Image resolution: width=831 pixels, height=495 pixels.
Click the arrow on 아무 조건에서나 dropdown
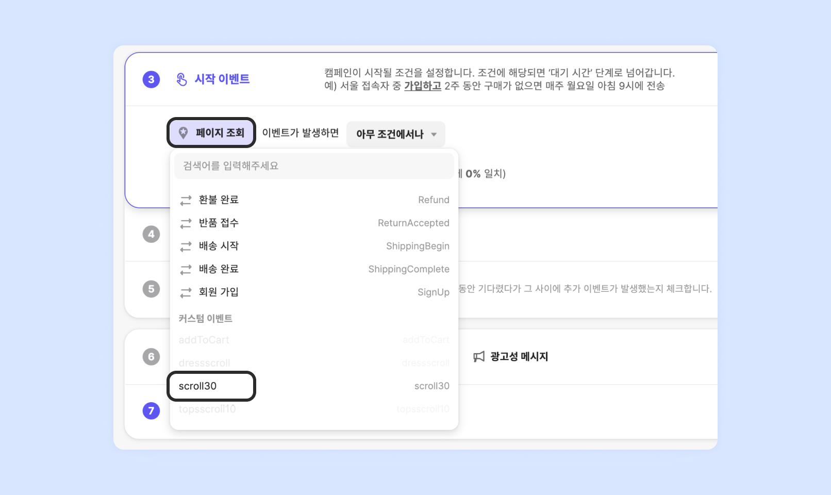[x=434, y=135]
